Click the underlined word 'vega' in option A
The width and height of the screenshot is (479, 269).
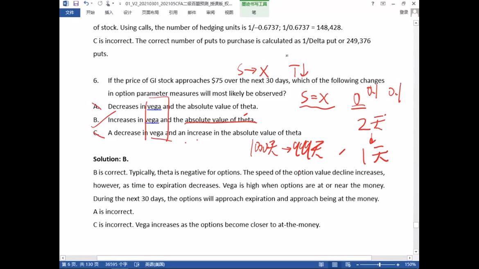coord(154,107)
